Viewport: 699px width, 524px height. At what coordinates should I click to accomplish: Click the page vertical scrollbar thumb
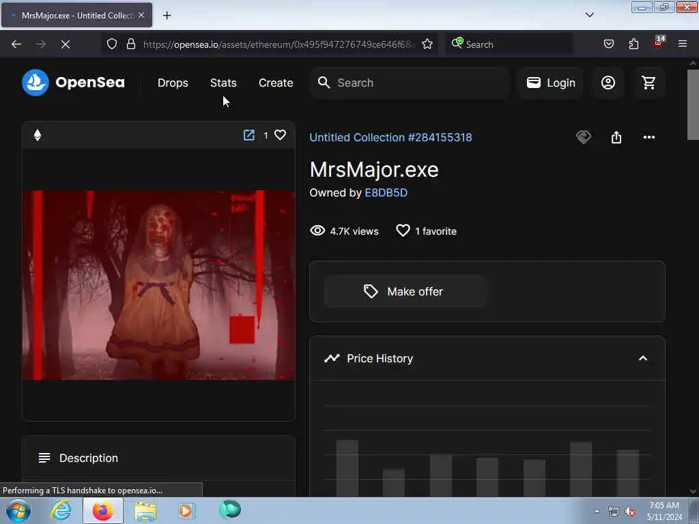point(693,104)
